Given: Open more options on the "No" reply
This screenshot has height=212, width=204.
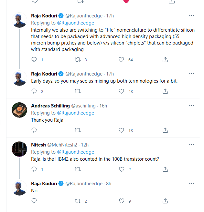Looking at the screenshot, I should [192, 183].
